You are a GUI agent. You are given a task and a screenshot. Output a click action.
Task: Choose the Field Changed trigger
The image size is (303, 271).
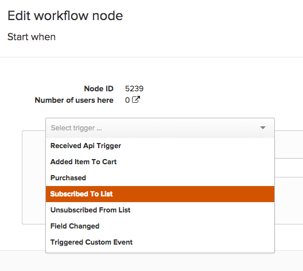[x=160, y=226]
